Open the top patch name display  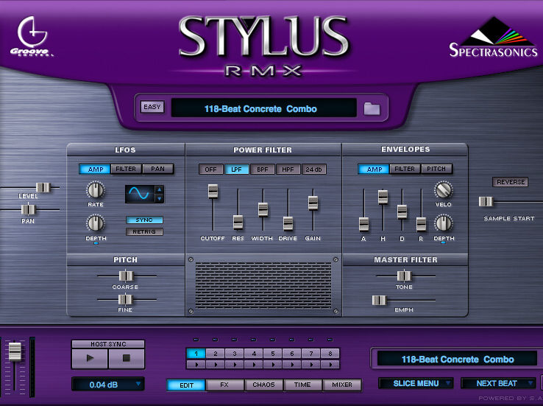coord(264,108)
